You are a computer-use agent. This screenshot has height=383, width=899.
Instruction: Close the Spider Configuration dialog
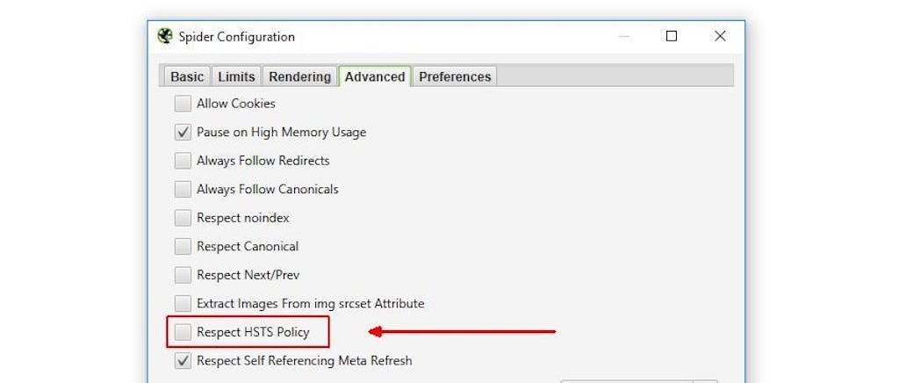pos(720,36)
